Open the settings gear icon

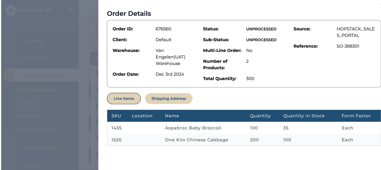(x=71, y=10)
